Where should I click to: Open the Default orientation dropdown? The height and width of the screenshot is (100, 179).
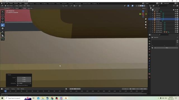18,8
